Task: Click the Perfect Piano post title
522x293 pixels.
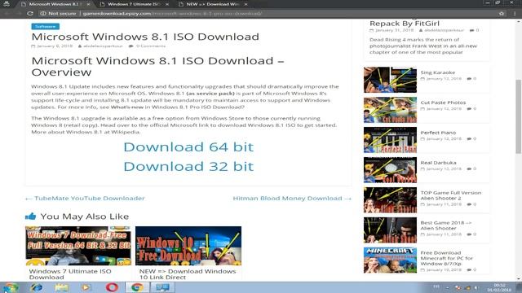Action: (x=438, y=133)
